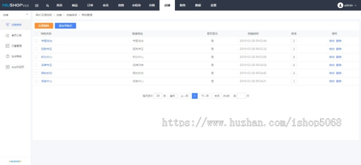The width and height of the screenshot is (361, 165).
Task: Switch to the 设置 top tab
Action: pyautogui.click(x=213, y=5)
